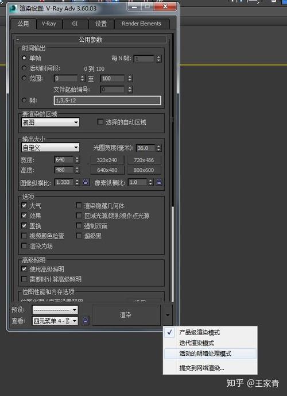Choose 迭代渲染模式 from menu
The width and height of the screenshot is (287, 396).
(210, 343)
